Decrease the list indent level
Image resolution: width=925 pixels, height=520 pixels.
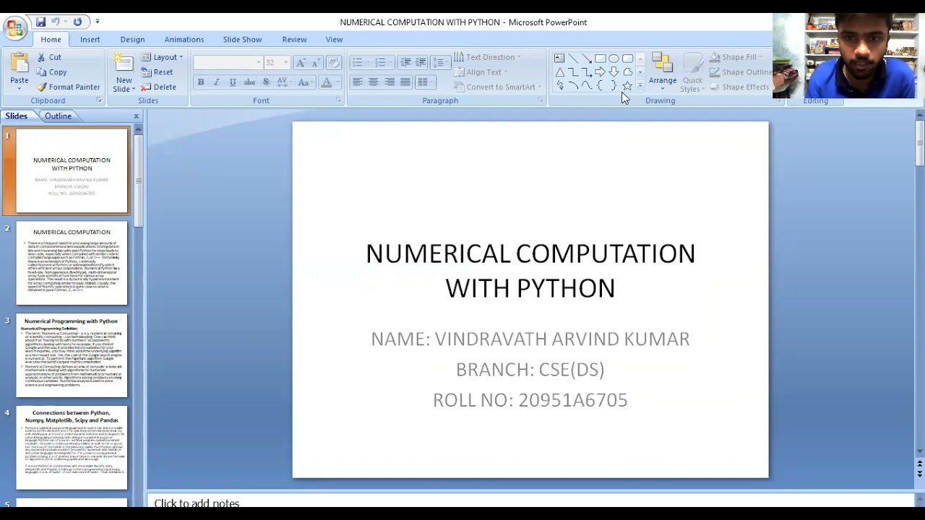[x=405, y=63]
